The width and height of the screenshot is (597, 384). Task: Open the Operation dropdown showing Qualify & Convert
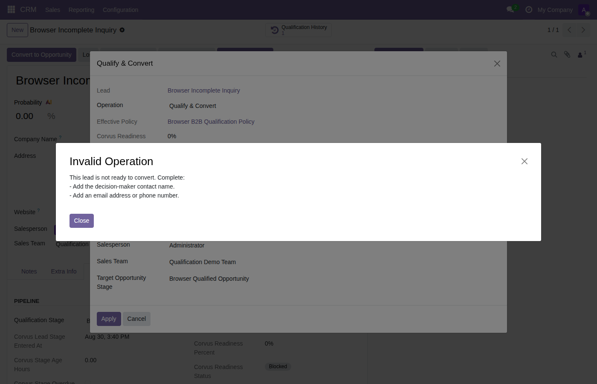click(333, 106)
